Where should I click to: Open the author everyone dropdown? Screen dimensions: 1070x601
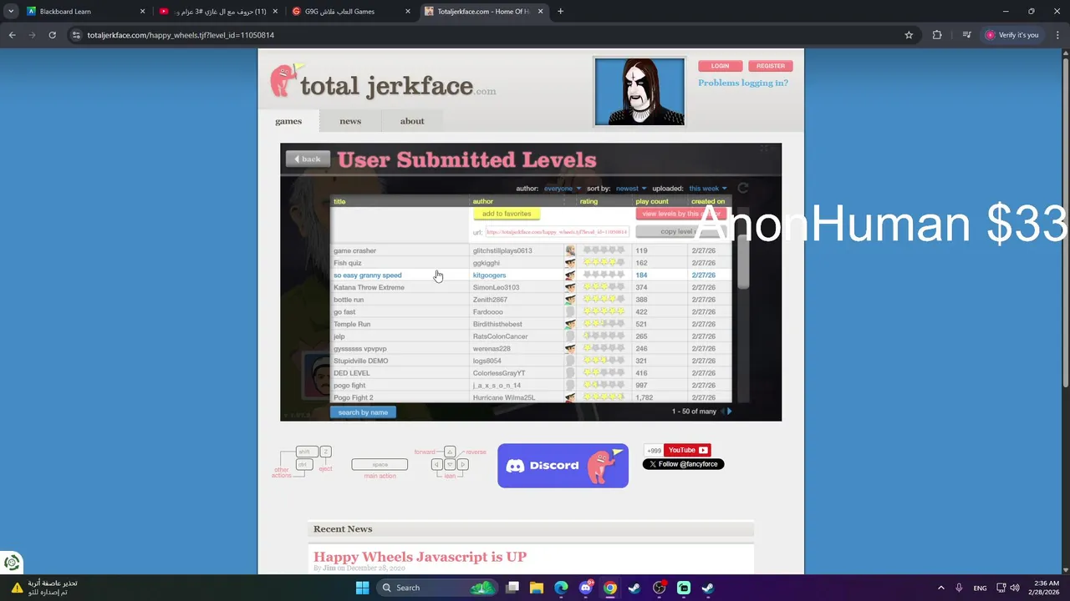[x=562, y=189]
